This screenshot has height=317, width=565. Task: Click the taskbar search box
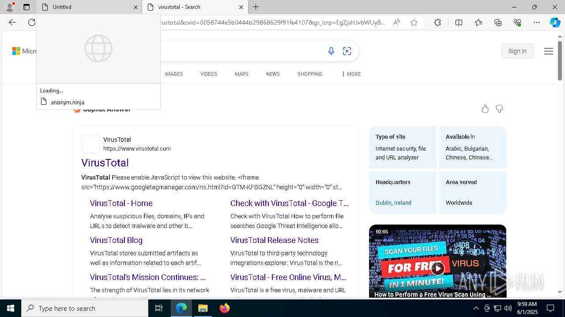(x=85, y=308)
